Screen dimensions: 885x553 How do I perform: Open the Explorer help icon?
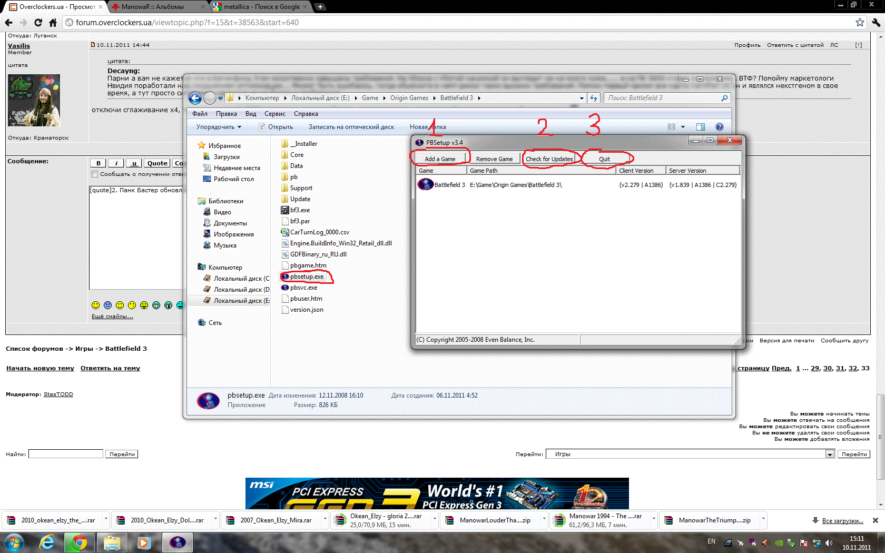[719, 127]
